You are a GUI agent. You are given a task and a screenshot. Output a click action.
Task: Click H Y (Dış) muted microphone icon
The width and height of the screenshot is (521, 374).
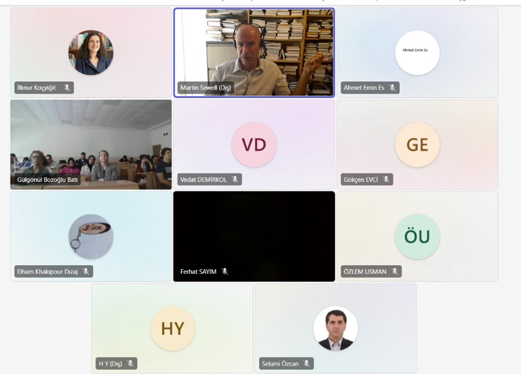131,364
